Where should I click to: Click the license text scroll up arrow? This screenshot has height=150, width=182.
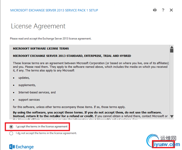tap(172, 47)
